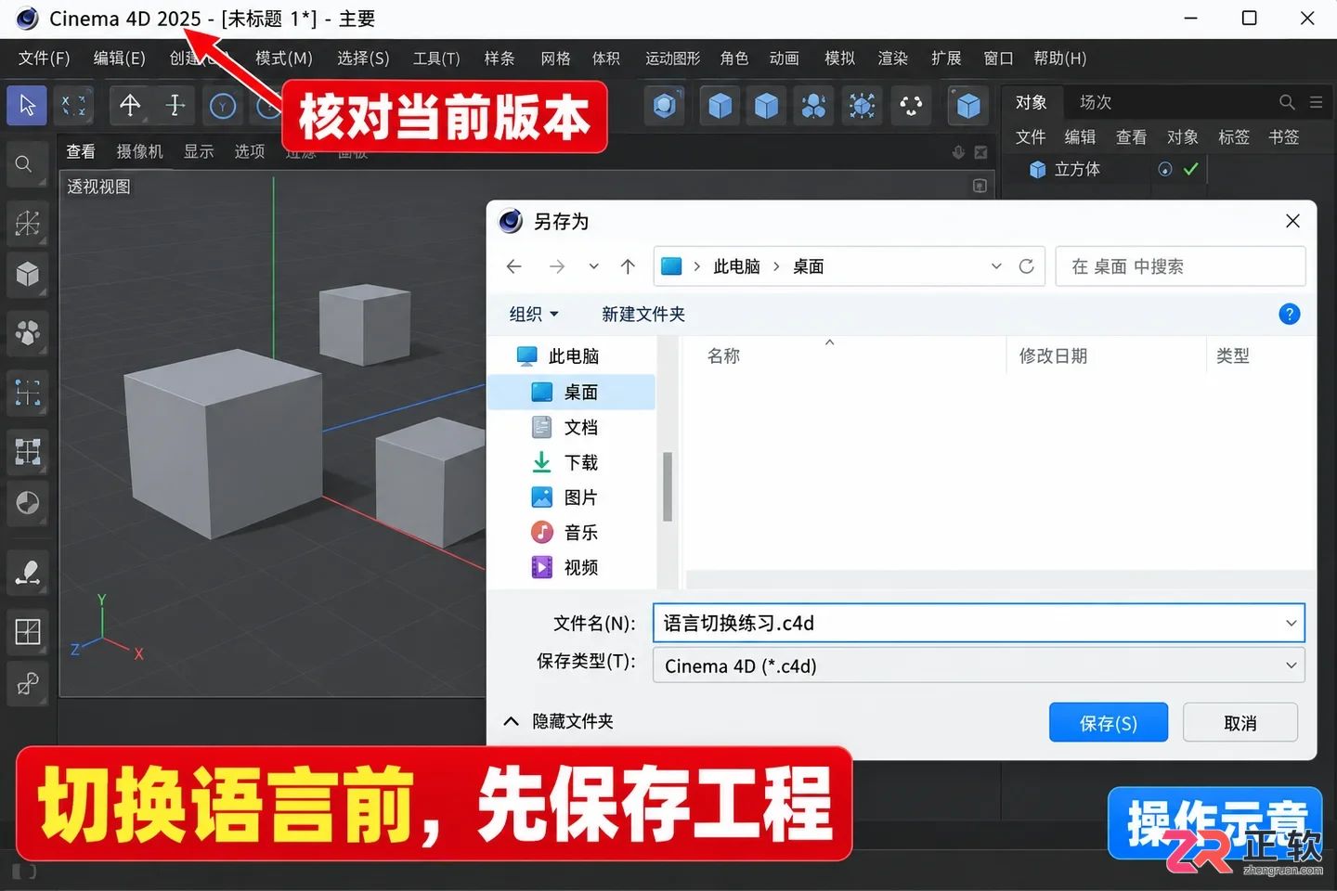Click the 在 桌面 中搜索 search box
The image size is (1337, 891).
point(1180,266)
